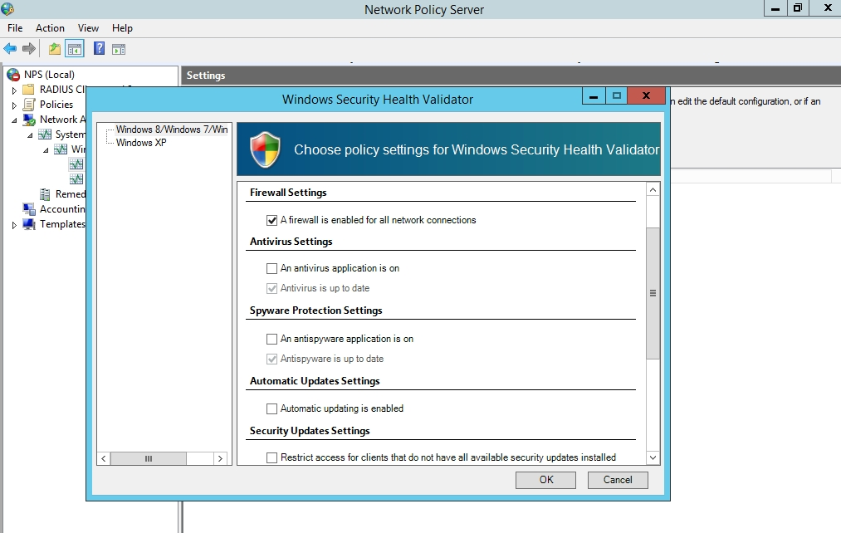Enable 'An antispyware application is on'

272,339
